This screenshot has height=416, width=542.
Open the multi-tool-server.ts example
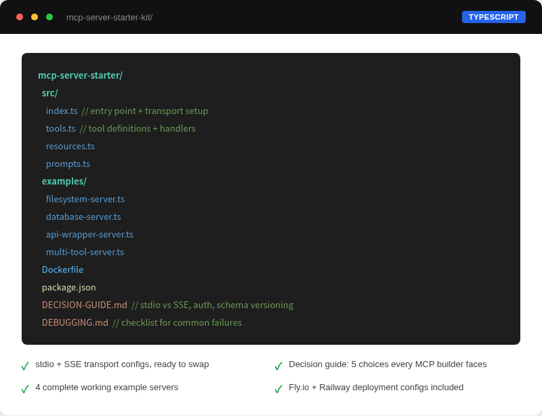(84, 252)
